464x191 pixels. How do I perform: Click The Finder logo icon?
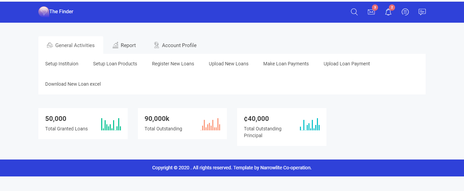tap(43, 12)
